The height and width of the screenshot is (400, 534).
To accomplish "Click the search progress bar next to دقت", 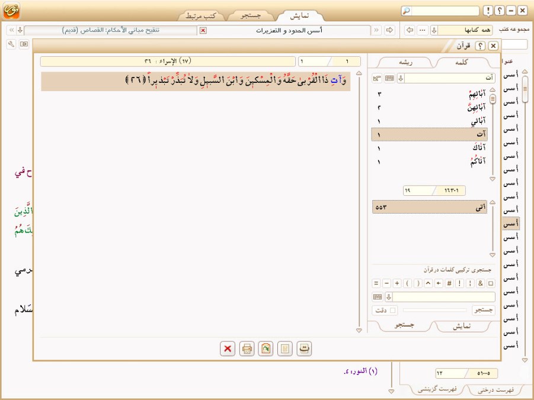I will pyautogui.click(x=435, y=310).
